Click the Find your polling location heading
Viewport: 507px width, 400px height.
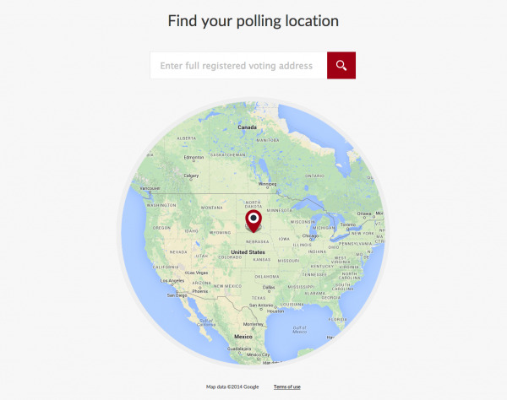[x=253, y=21]
